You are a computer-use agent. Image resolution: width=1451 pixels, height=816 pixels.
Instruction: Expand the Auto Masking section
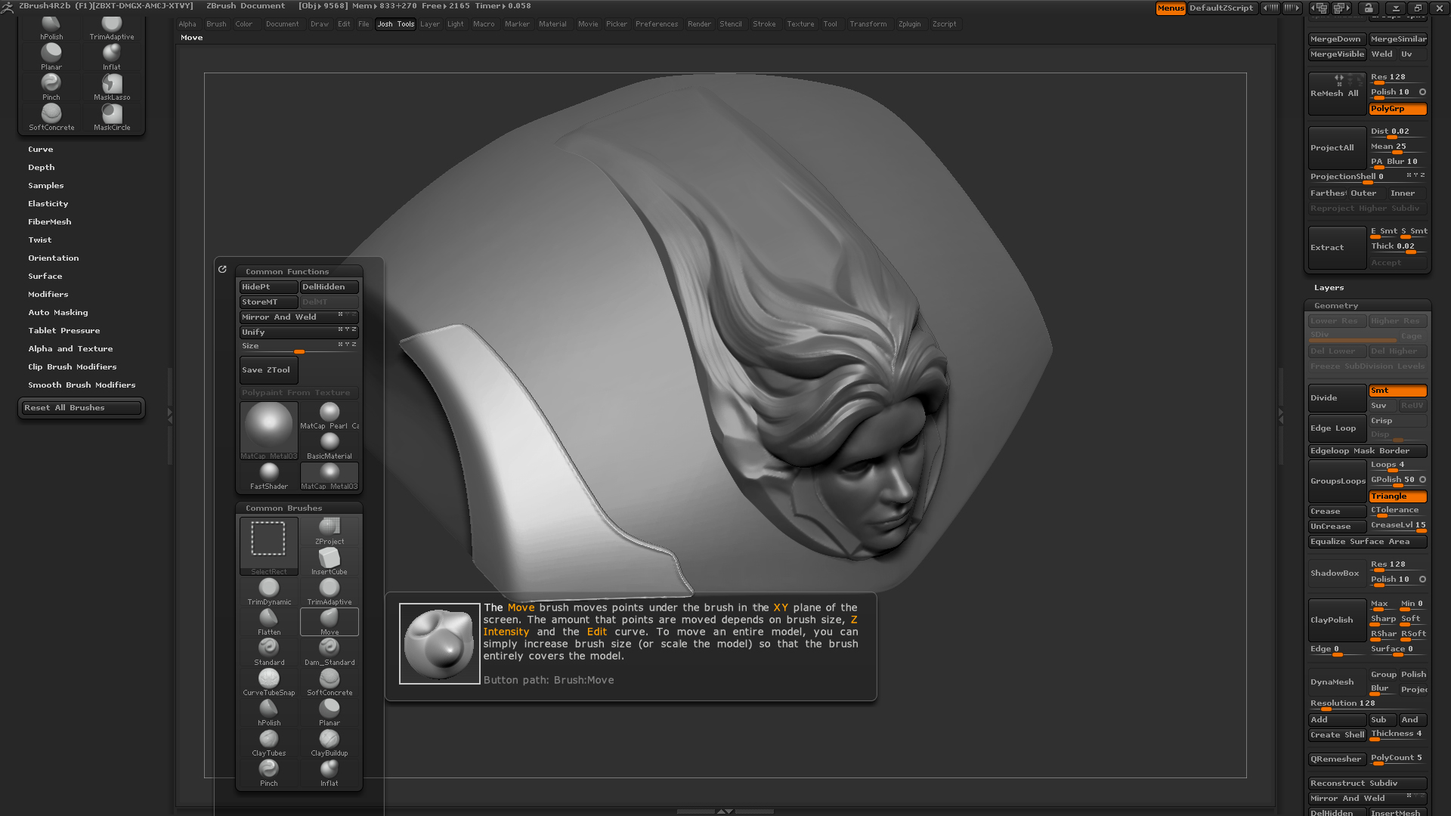(x=58, y=313)
